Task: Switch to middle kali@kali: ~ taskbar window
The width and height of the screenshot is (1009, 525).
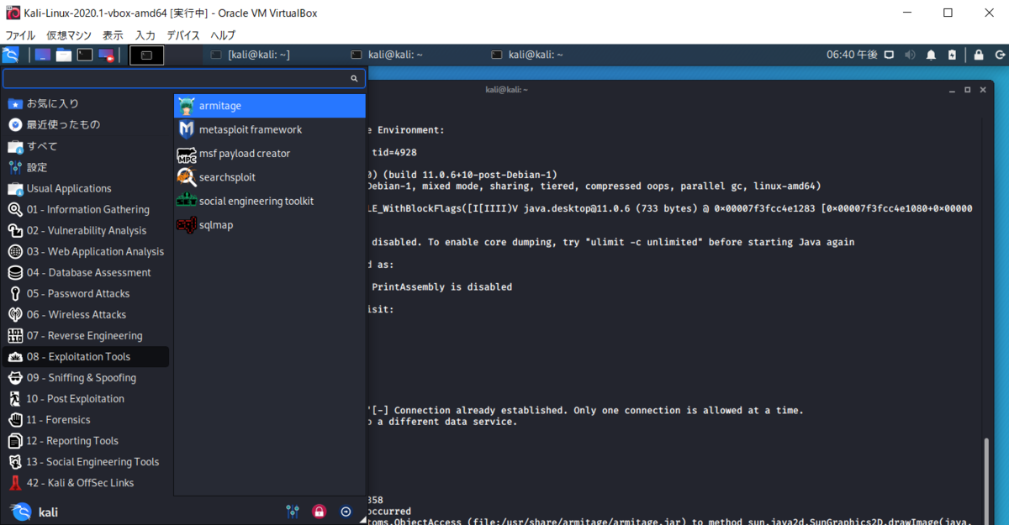Action: [388, 55]
